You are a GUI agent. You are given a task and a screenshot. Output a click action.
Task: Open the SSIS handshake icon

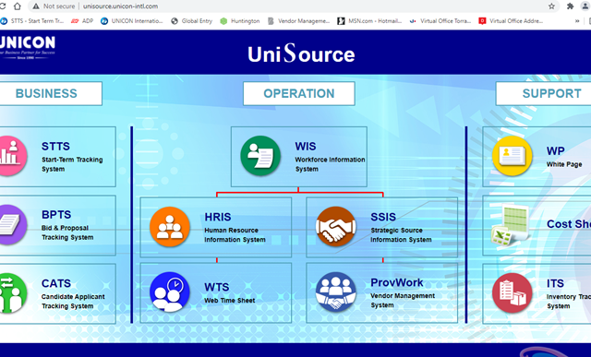[336, 227]
